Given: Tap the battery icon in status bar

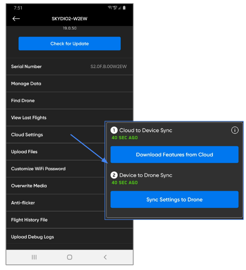Looking at the screenshot, I should 124,8.
